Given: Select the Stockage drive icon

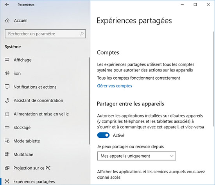Looking at the screenshot, I should 7,127.
